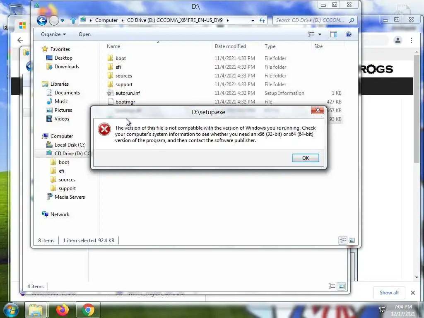
Task: Open address bar history dropdown arrow
Action: coord(253,20)
